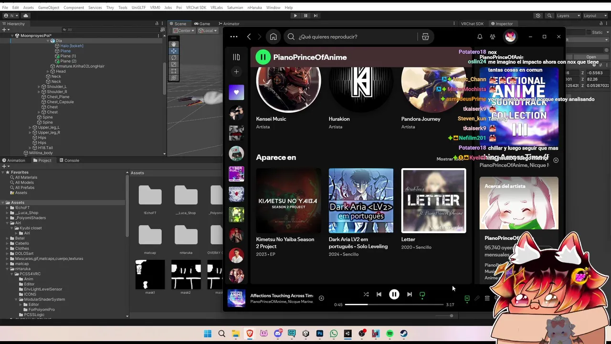Expand Upper_leg_L in Hierarchy
611x344 pixels.
click(x=30, y=128)
